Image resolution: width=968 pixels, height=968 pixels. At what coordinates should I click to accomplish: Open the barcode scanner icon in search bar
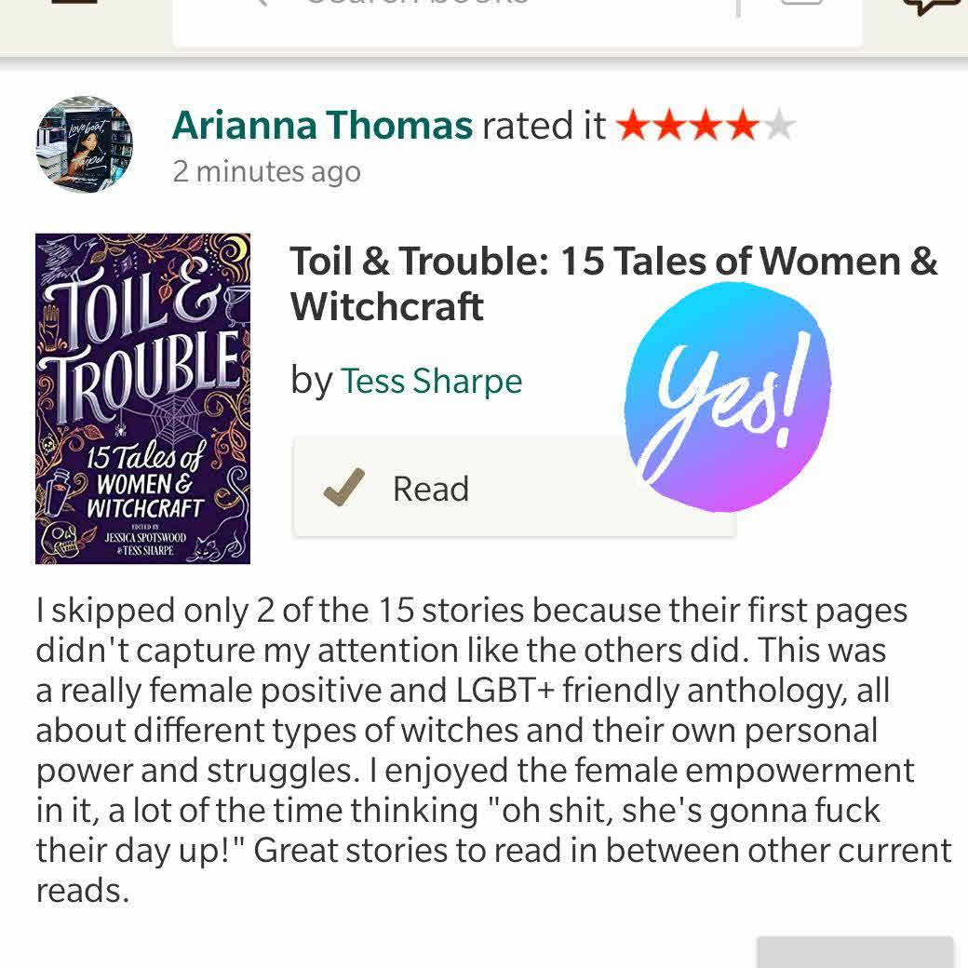[x=801, y=3]
